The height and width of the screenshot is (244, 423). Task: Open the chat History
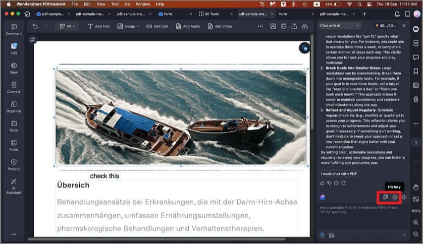[x=395, y=197]
